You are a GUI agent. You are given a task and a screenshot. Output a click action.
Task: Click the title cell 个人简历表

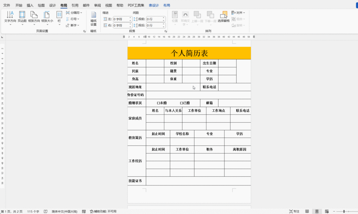(189, 53)
